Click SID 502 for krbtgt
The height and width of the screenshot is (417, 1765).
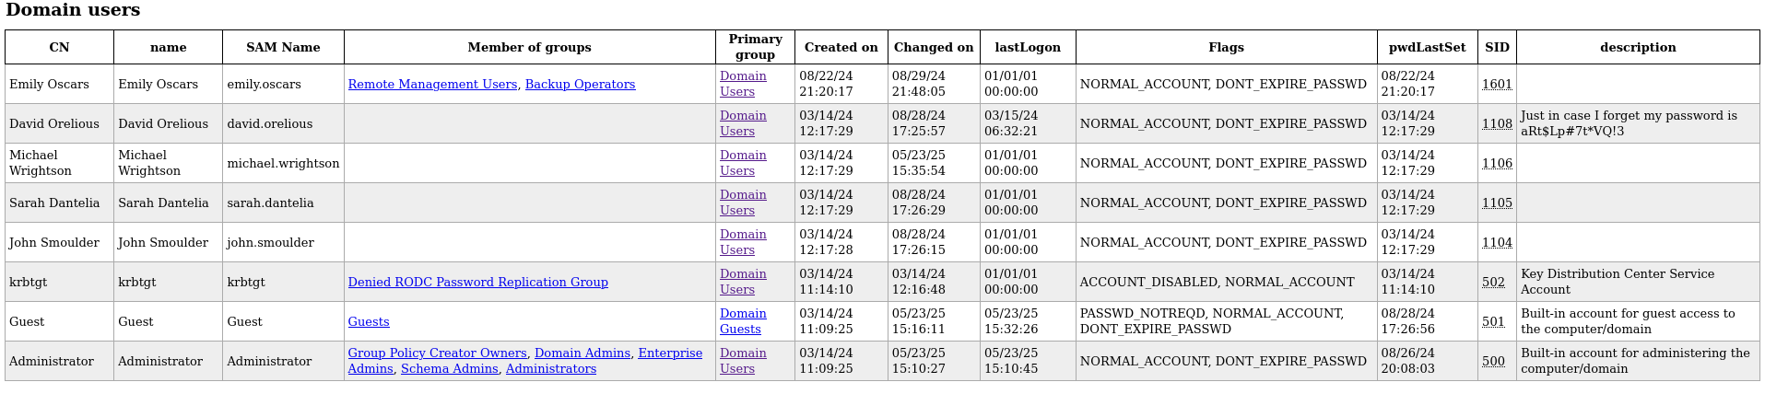click(1493, 283)
